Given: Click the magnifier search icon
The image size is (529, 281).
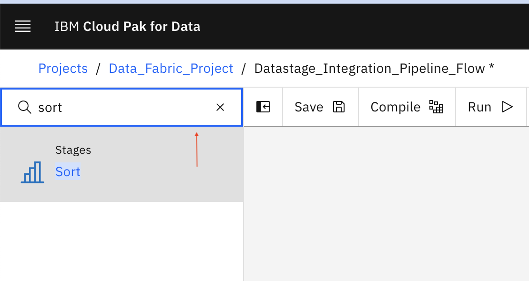Looking at the screenshot, I should [25, 107].
